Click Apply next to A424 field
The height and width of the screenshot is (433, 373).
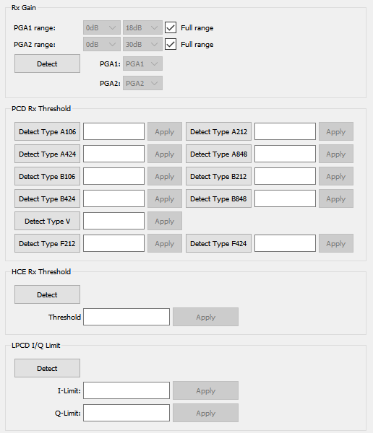click(165, 154)
